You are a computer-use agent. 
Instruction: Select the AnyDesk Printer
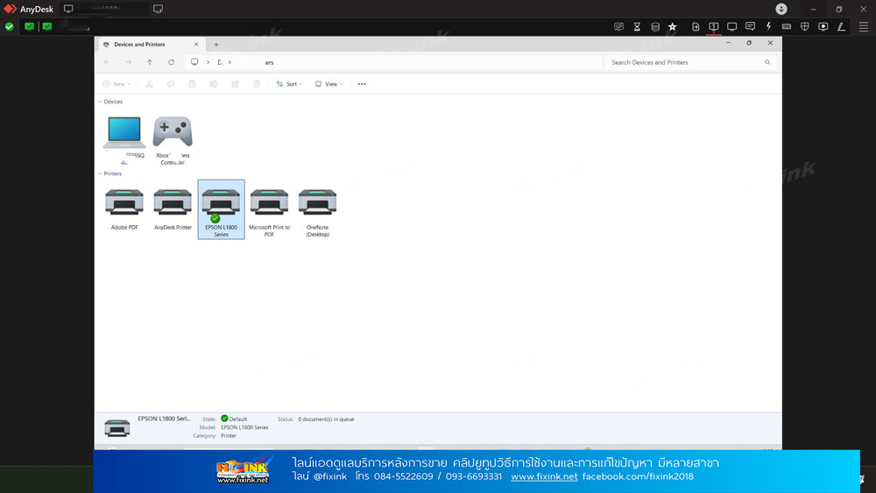(x=173, y=209)
